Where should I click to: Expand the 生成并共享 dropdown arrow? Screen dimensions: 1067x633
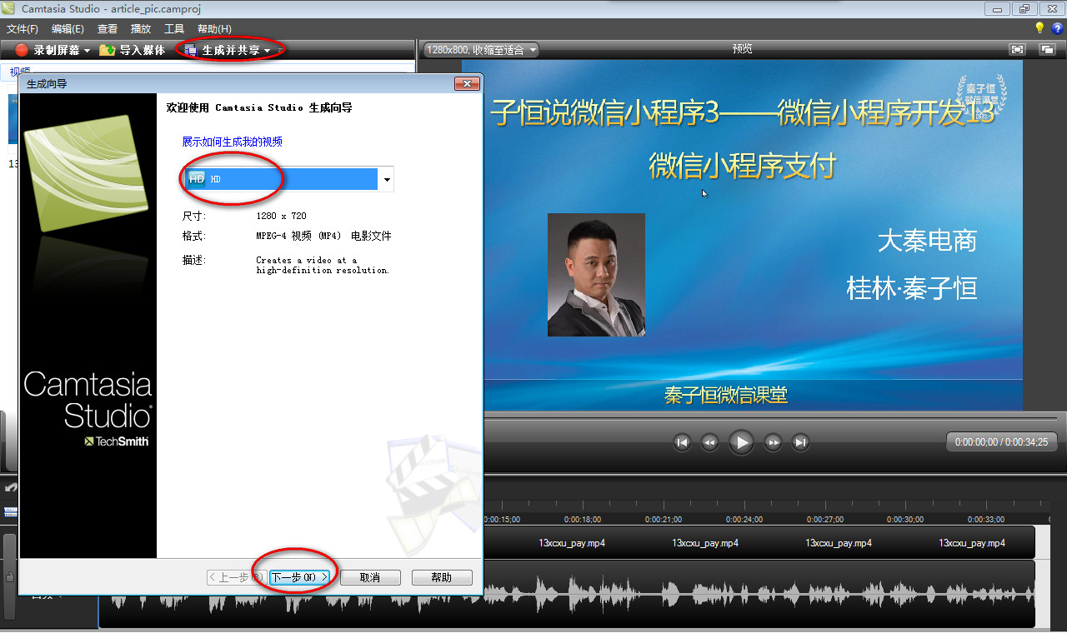(x=267, y=51)
